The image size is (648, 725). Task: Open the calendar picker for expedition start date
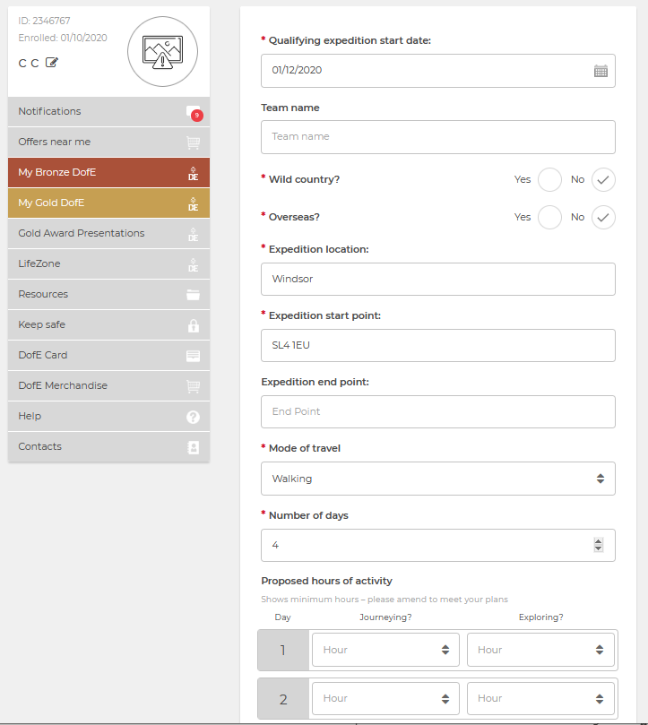pyautogui.click(x=600, y=71)
